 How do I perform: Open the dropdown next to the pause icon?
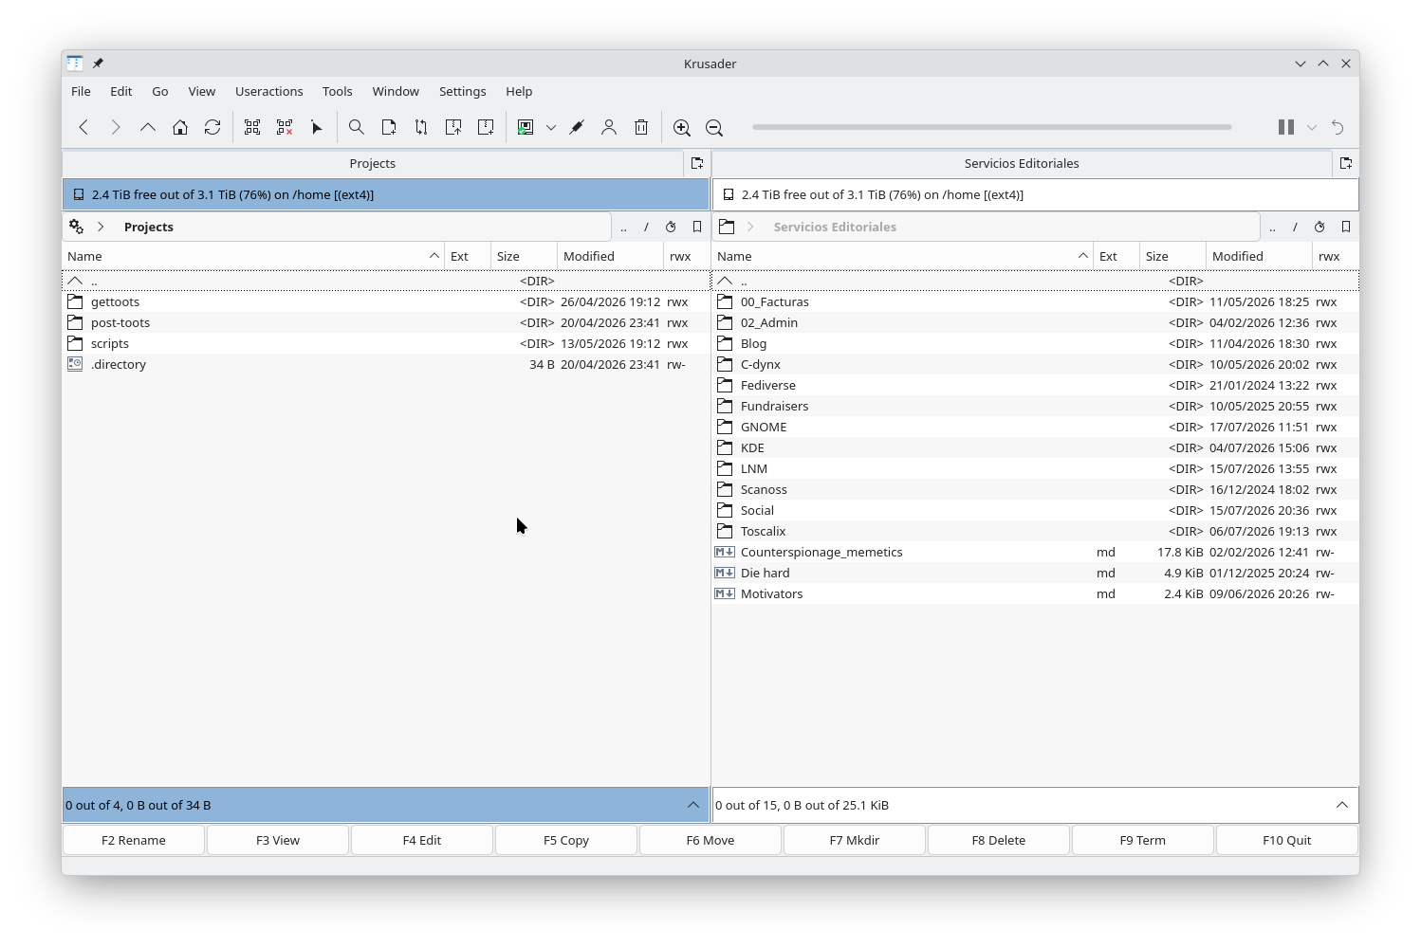[1312, 127]
